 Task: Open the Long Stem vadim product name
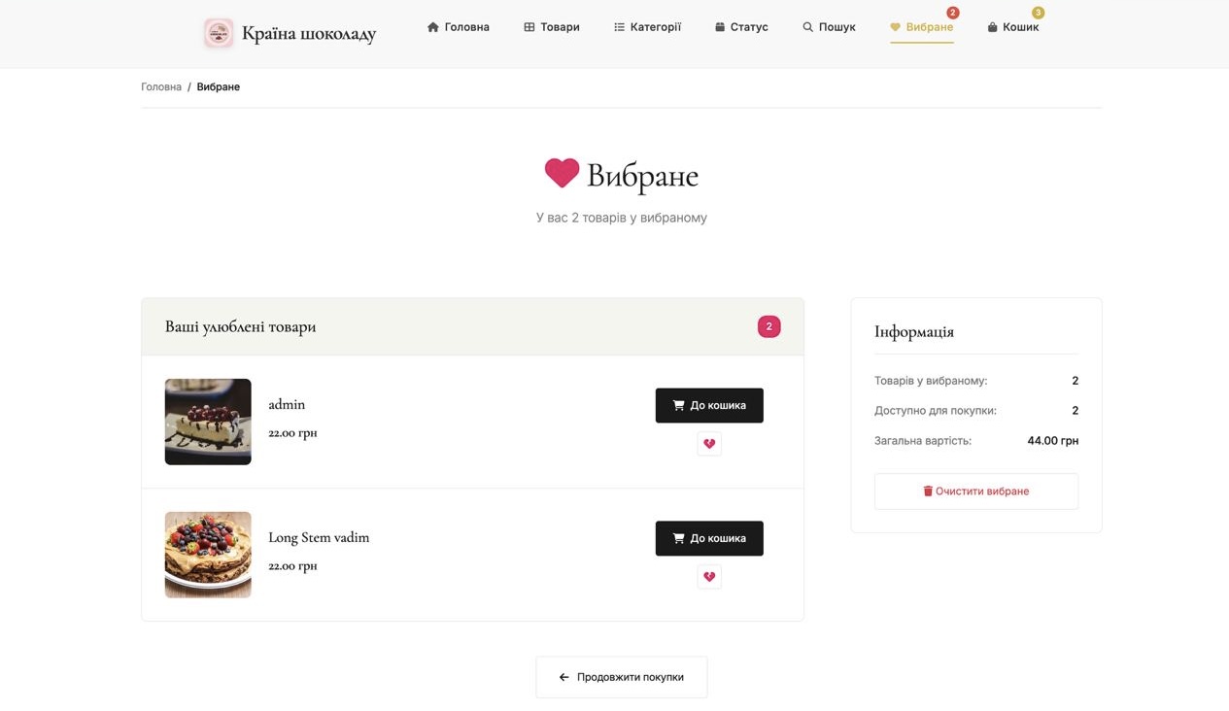click(x=319, y=537)
